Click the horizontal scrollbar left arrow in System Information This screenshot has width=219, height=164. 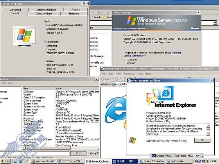point(24,148)
